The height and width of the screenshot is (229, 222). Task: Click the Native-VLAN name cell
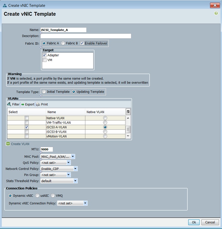click(66, 118)
